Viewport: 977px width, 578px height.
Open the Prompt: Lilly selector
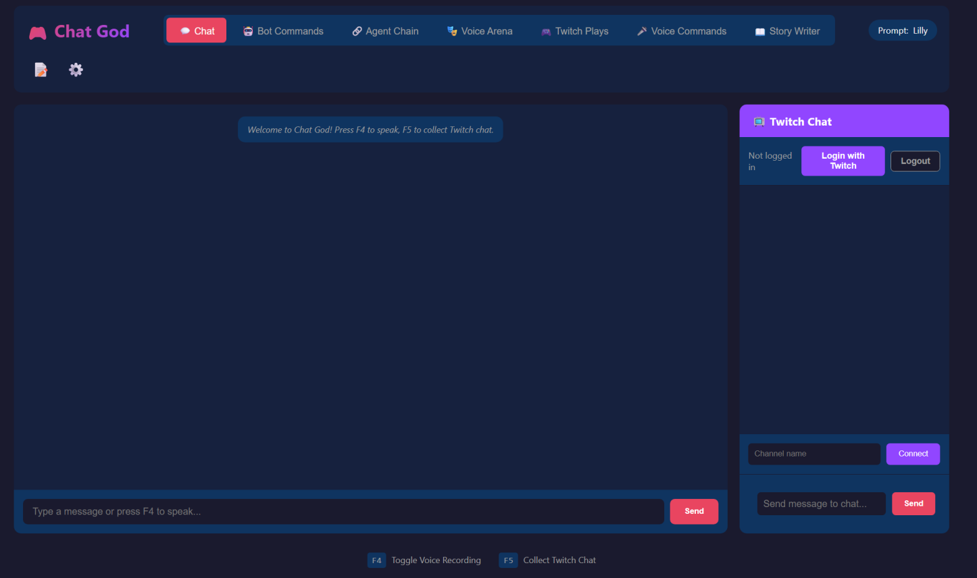pos(902,30)
